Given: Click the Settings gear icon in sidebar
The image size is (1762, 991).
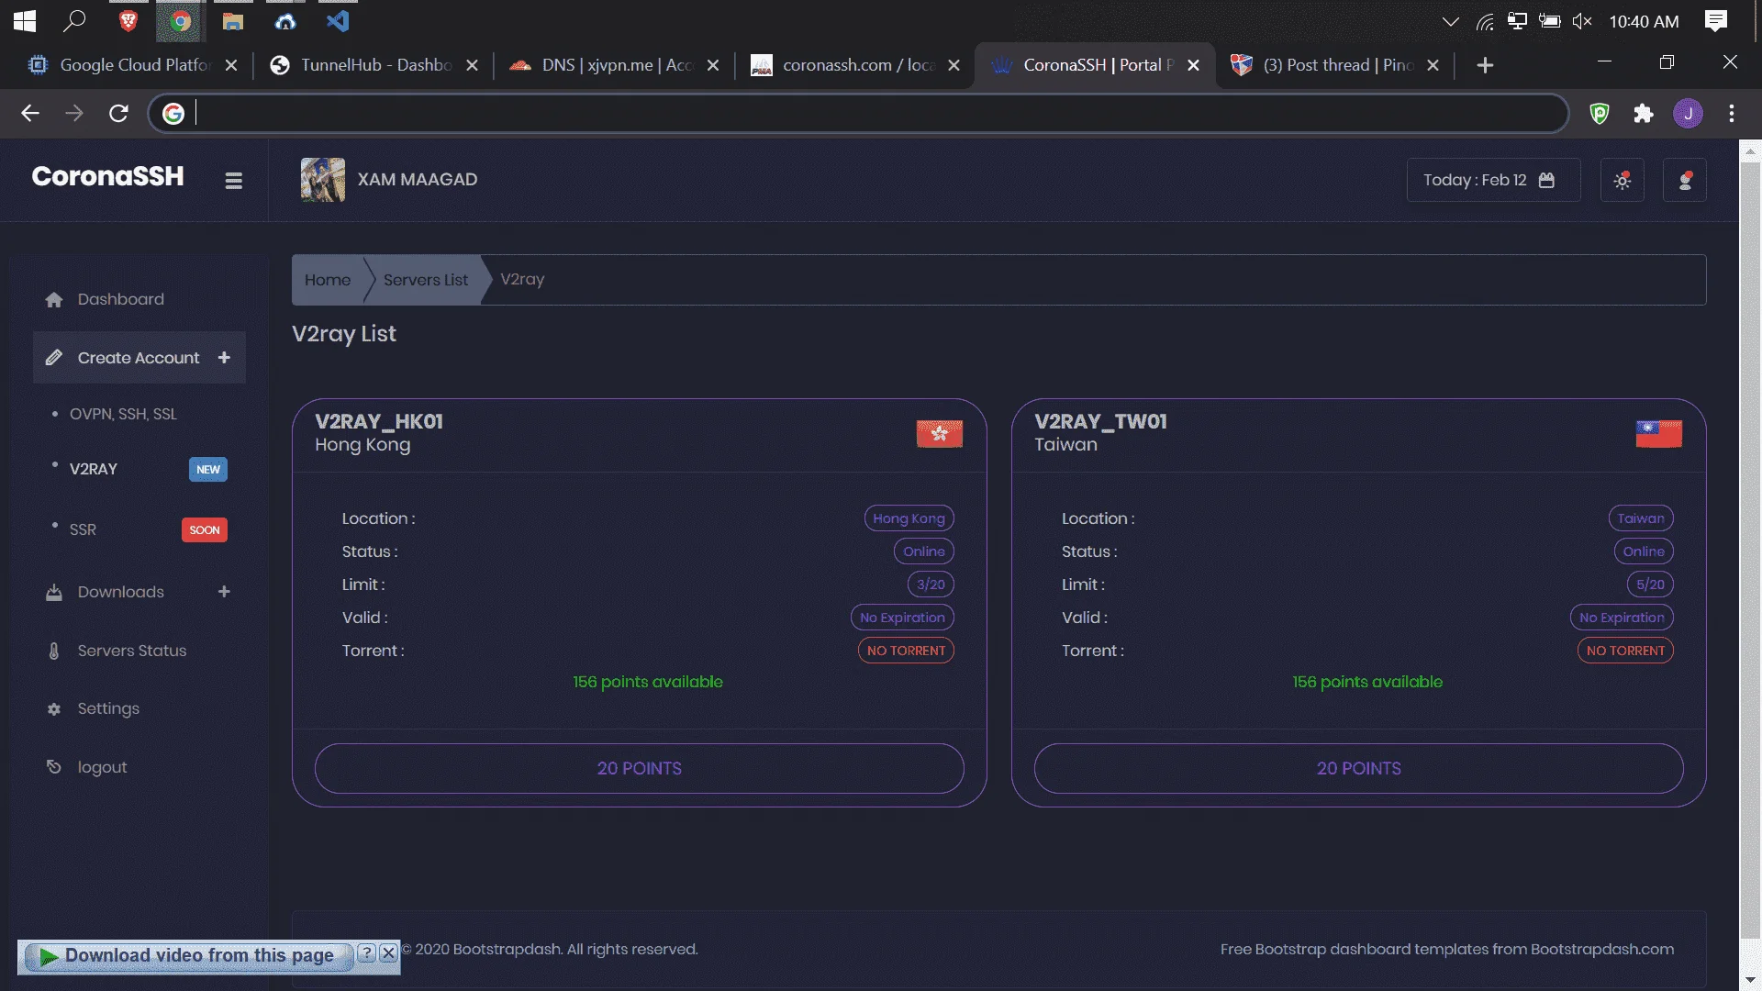Looking at the screenshot, I should (54, 709).
